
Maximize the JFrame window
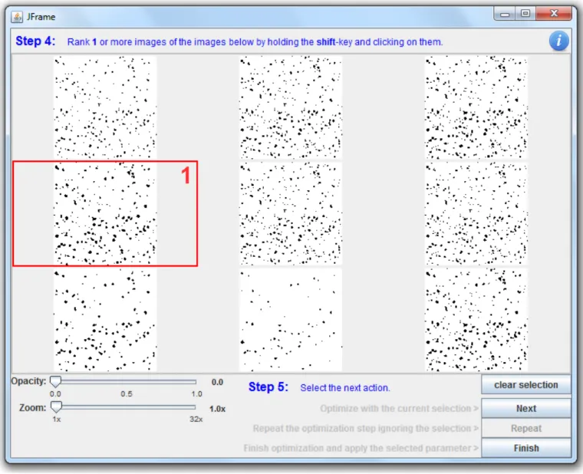525,14
